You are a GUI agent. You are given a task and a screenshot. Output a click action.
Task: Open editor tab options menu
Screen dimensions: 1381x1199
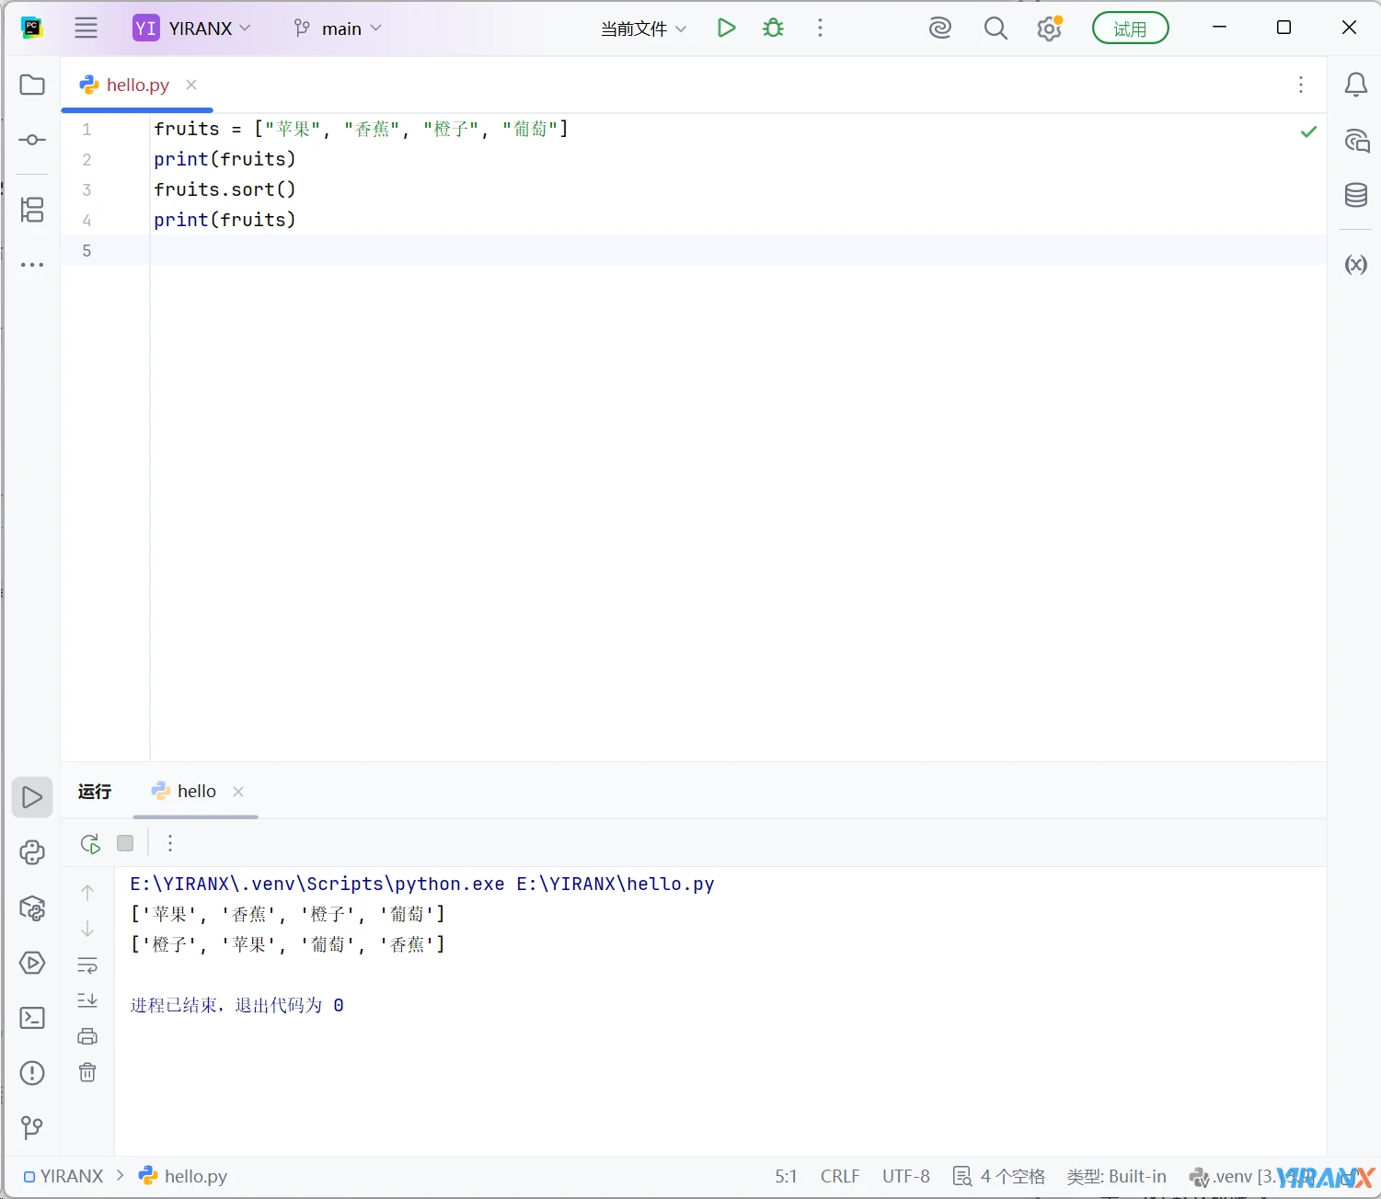pyautogui.click(x=1301, y=85)
